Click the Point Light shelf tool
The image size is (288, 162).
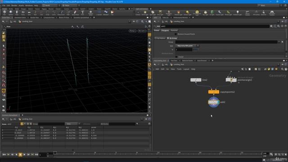click(145, 13)
